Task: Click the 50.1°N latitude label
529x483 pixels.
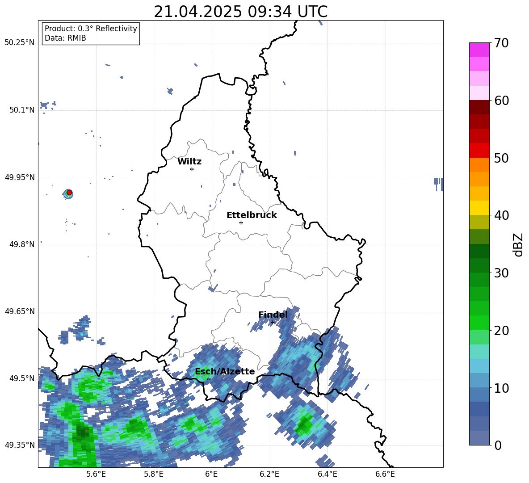Action: [22, 110]
